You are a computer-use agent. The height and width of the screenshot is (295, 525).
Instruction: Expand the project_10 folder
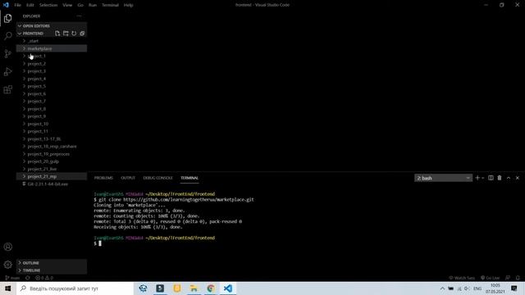[52, 124]
